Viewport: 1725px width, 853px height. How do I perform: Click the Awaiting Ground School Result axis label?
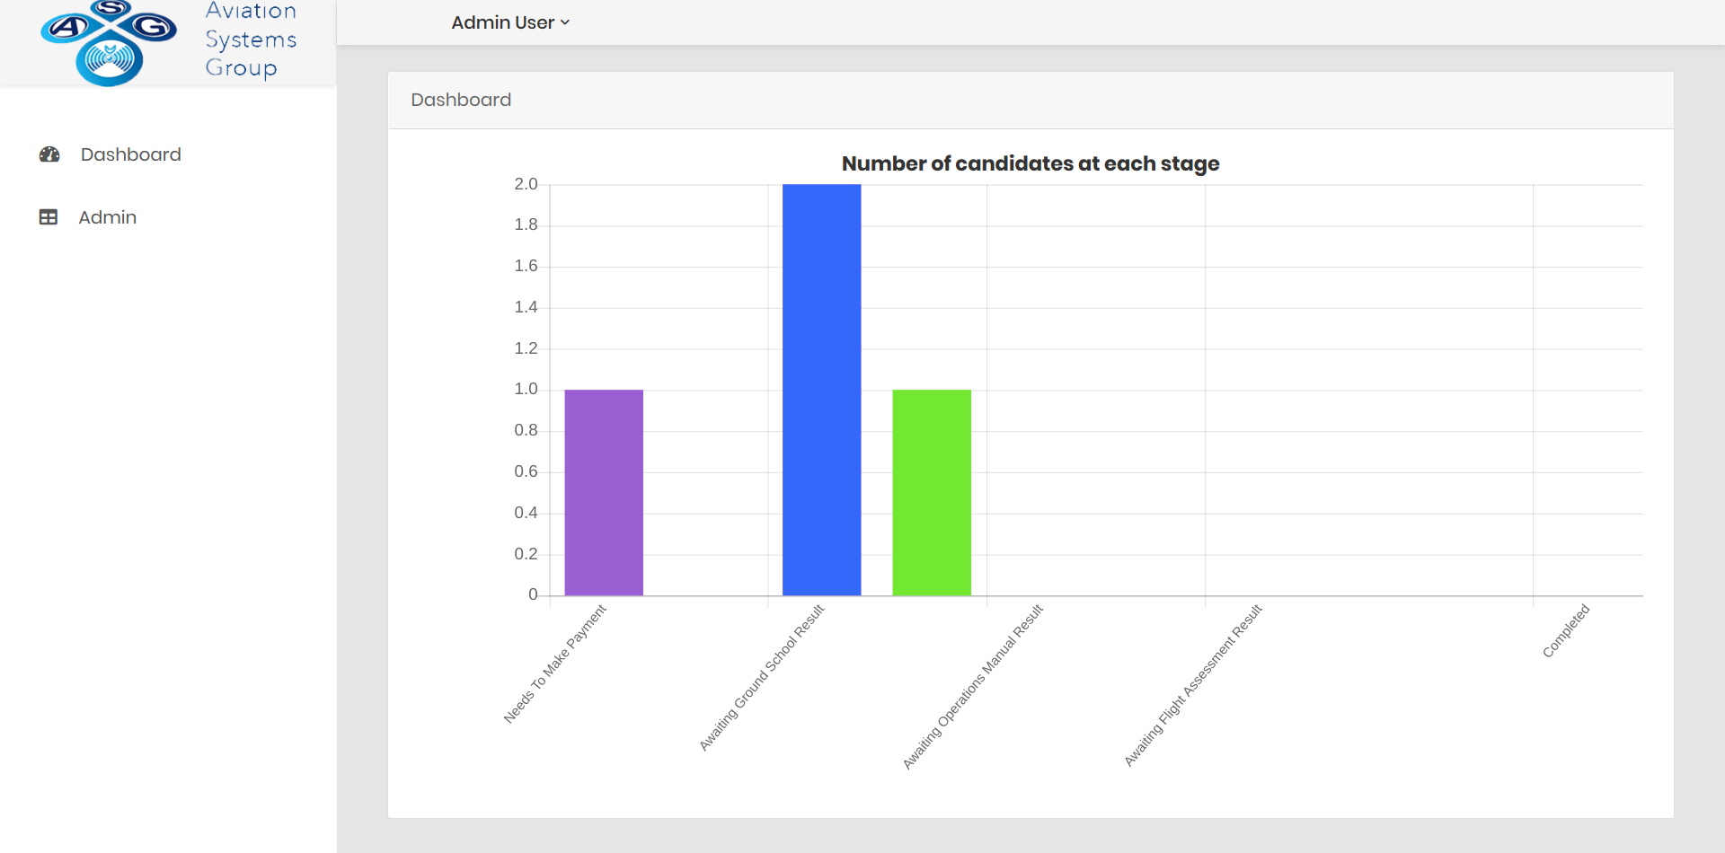[x=761, y=678]
